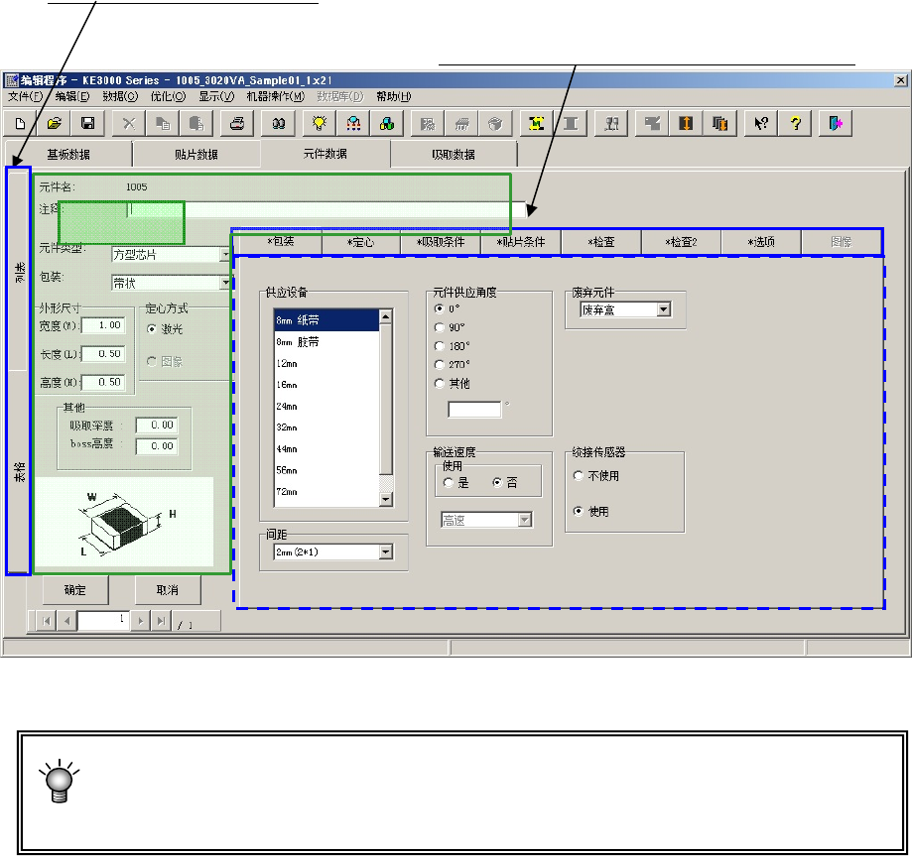Click the Exit door toolbar icon
The height and width of the screenshot is (856, 912).
tap(836, 123)
